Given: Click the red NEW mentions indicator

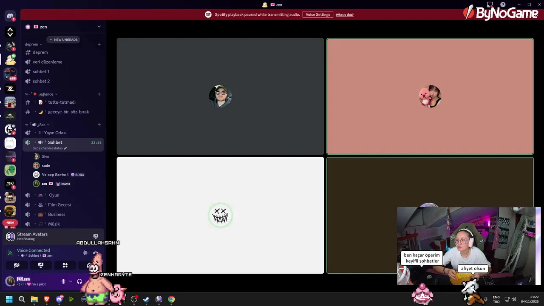Looking at the screenshot, I should (x=10, y=223).
